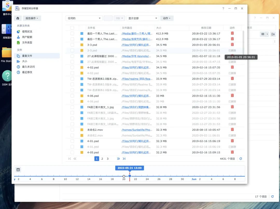Check the box for 4-06.psd first row
Image resolution: width=280 pixels, height=209 pixels.
(72, 96)
